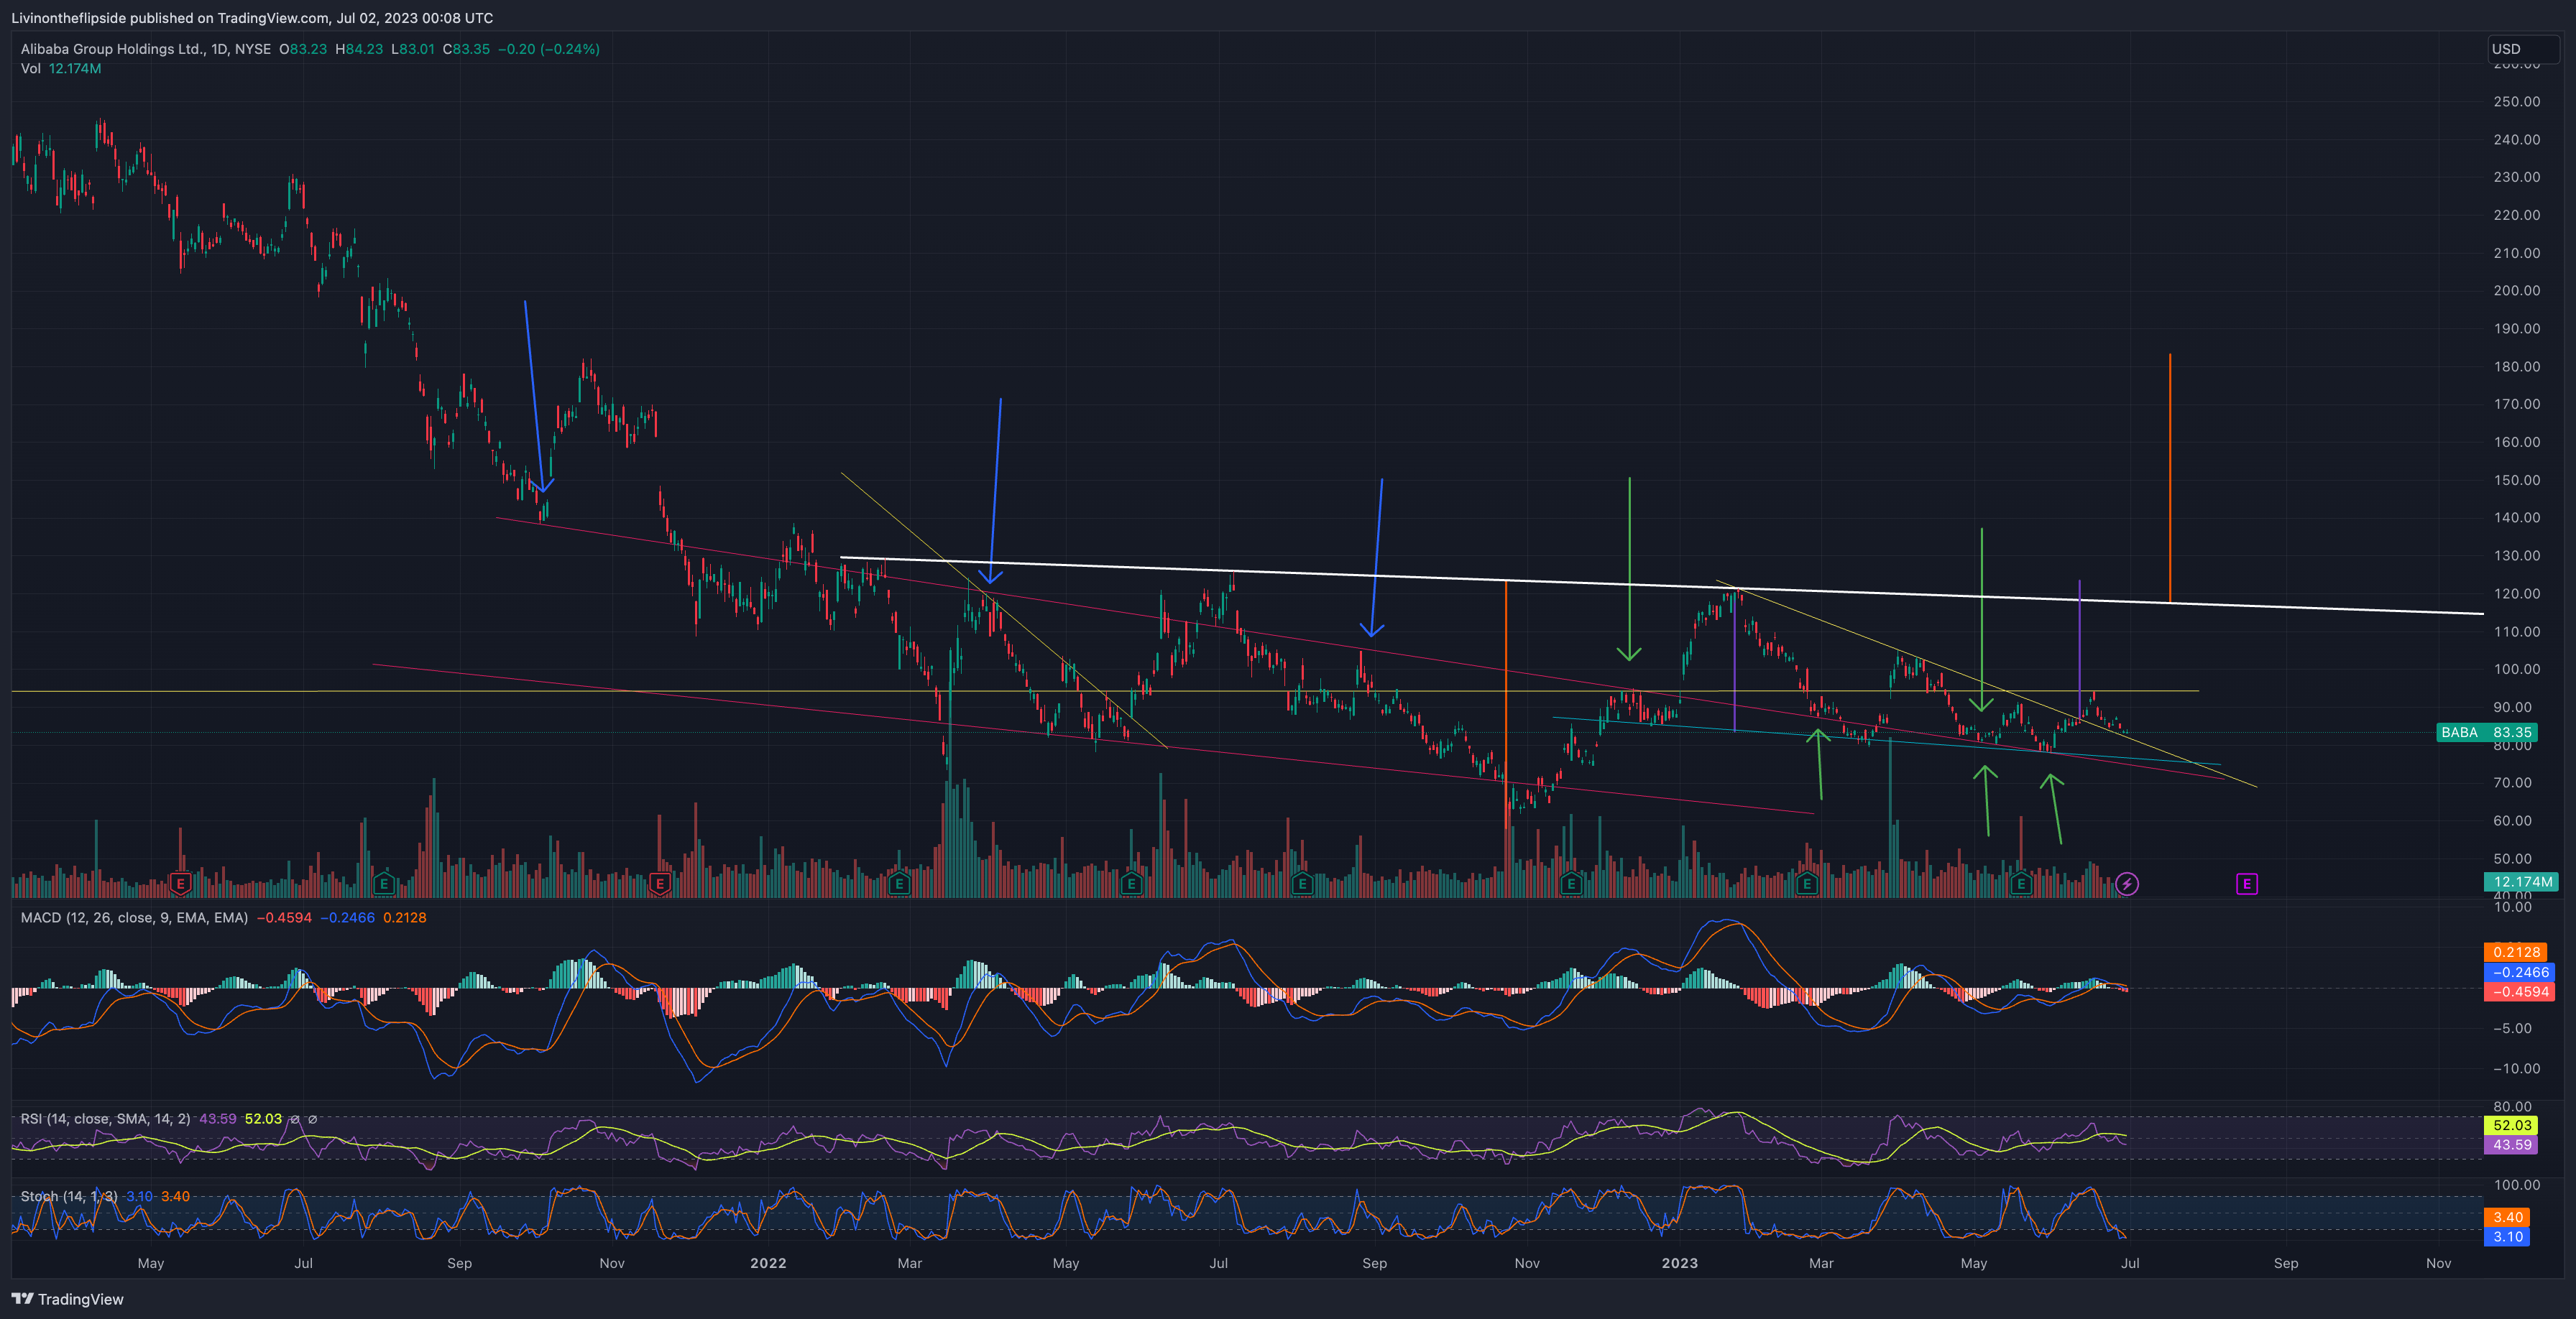Click the MACD (12, 26, close, 9, EMA, EMA) legend

point(134,917)
